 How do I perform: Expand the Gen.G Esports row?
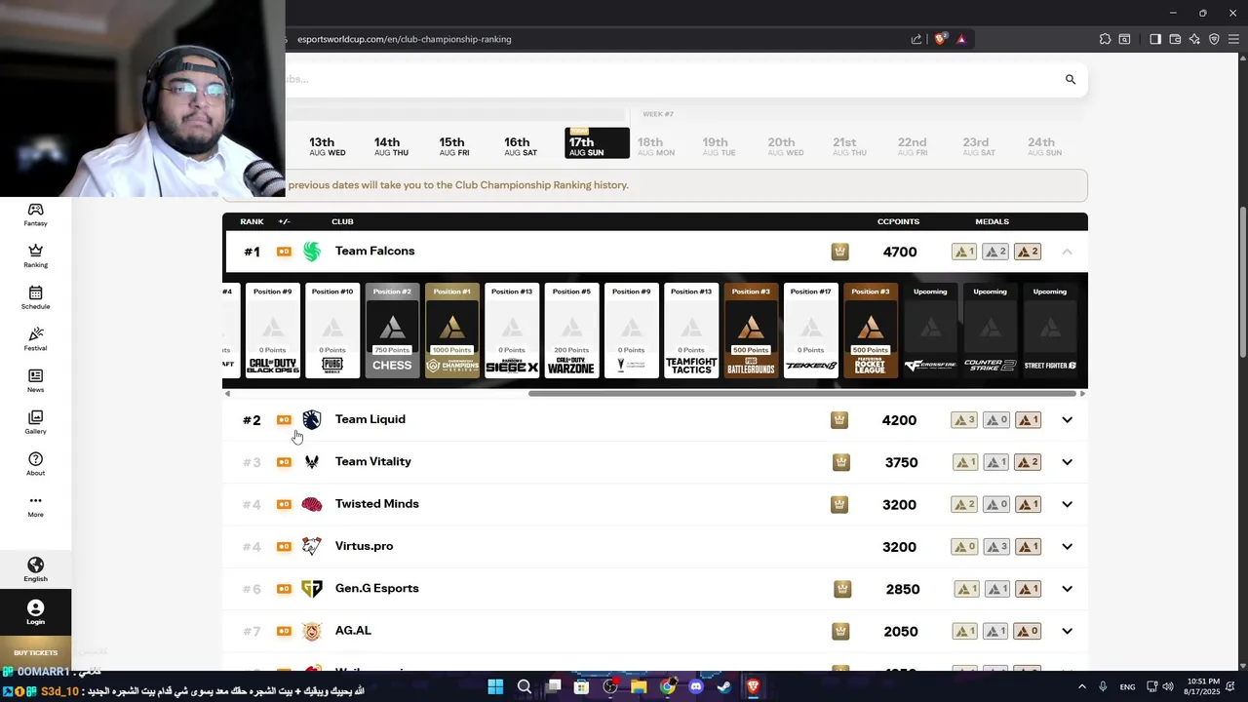click(x=1067, y=589)
